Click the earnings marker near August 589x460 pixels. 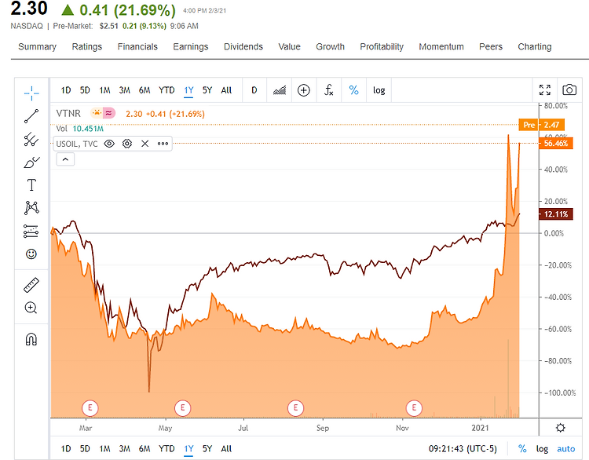(295, 408)
